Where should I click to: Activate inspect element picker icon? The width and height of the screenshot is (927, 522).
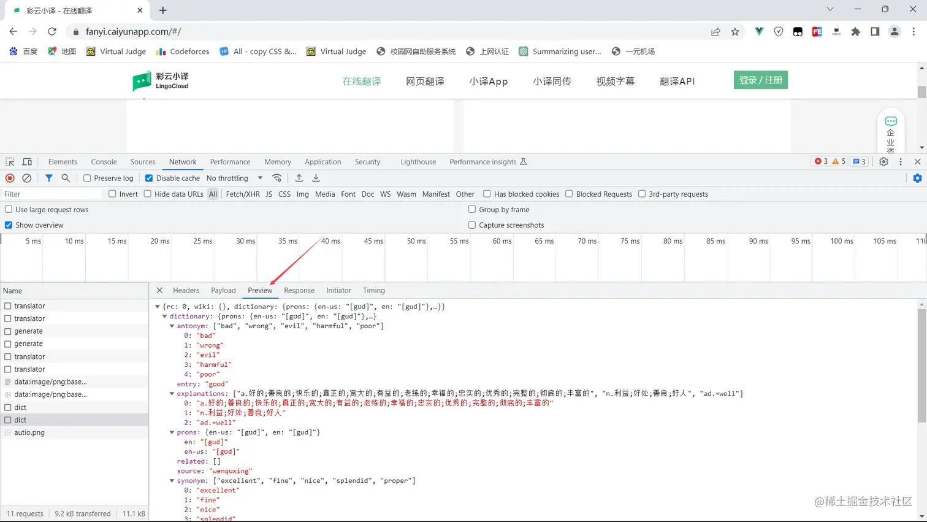(x=10, y=162)
